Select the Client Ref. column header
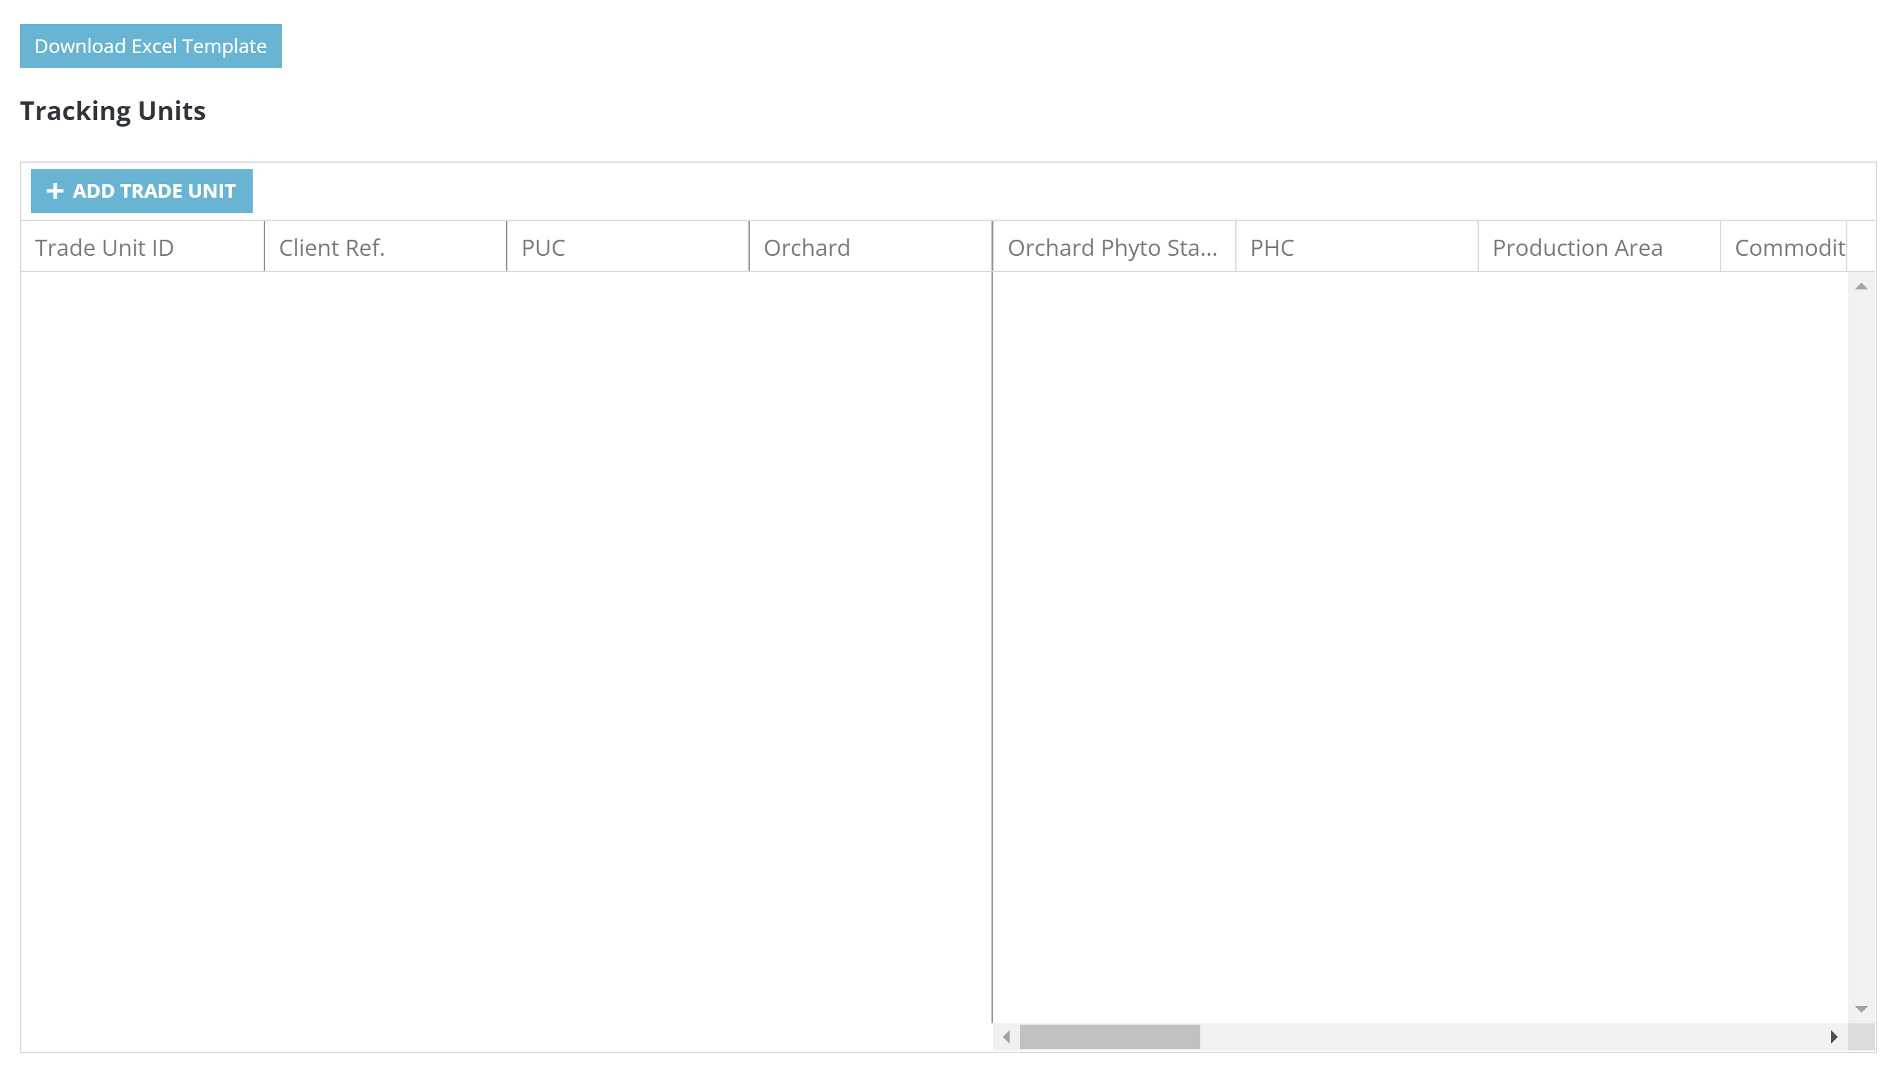Screen dimensions: 1888x1066 tap(385, 247)
